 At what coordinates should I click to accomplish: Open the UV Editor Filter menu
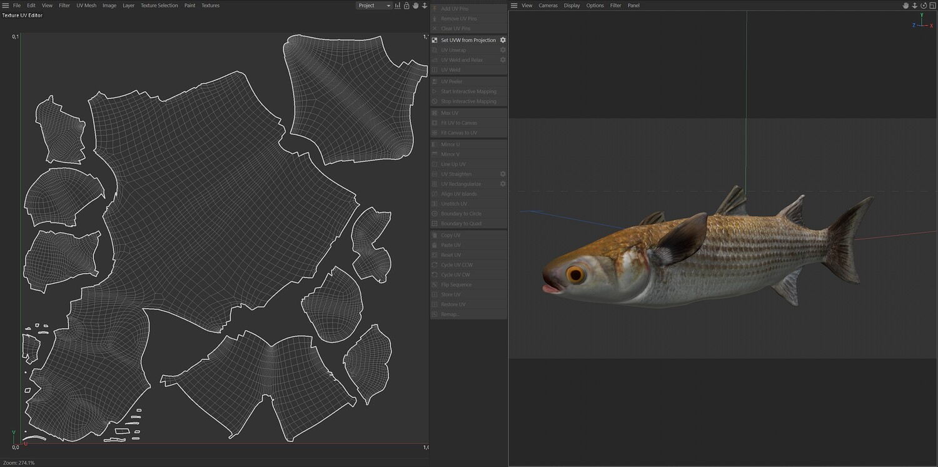(64, 6)
